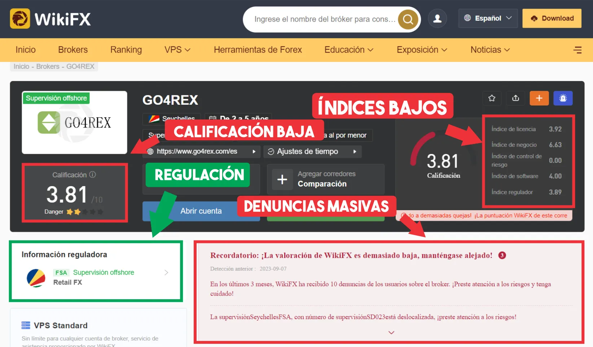The width and height of the screenshot is (593, 347).
Task: Expand the Noticias menu
Action: (490, 50)
